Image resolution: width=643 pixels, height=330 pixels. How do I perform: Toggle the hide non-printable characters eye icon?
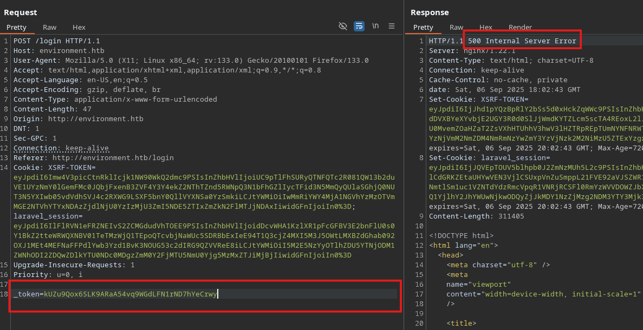(342, 26)
